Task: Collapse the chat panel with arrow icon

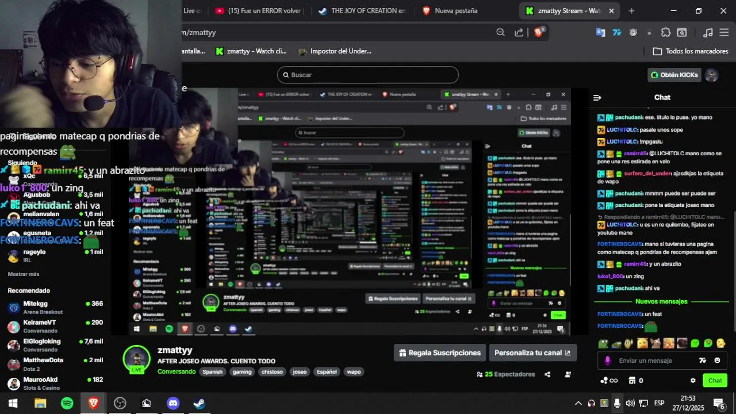Action: click(x=597, y=98)
